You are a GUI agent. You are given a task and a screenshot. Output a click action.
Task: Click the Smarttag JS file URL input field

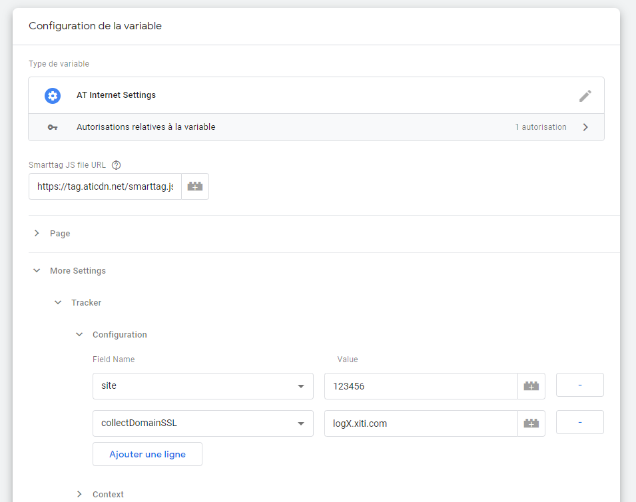[105, 187]
